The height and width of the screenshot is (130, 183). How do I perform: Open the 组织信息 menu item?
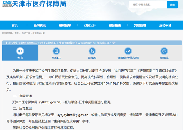pos(65,25)
